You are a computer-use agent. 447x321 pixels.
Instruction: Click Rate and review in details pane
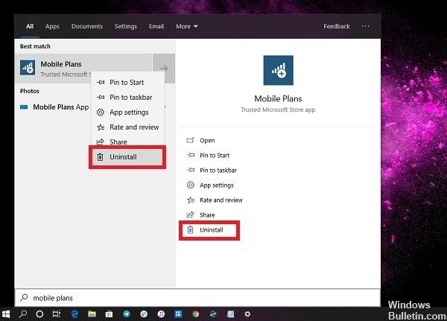pyautogui.click(x=215, y=200)
